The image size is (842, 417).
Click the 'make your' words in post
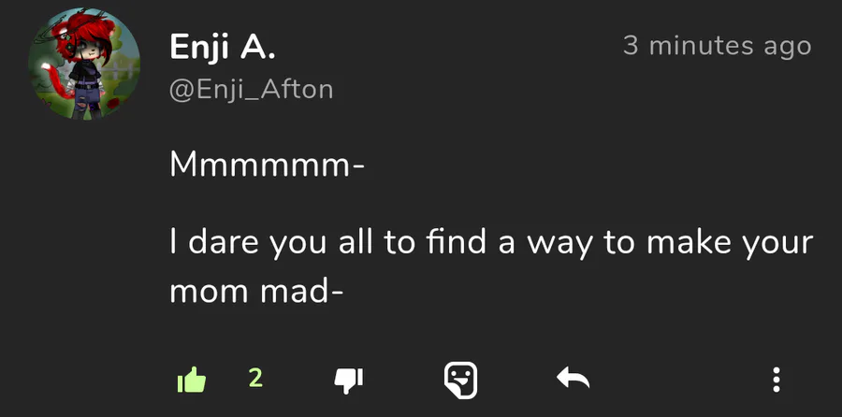[730, 243]
